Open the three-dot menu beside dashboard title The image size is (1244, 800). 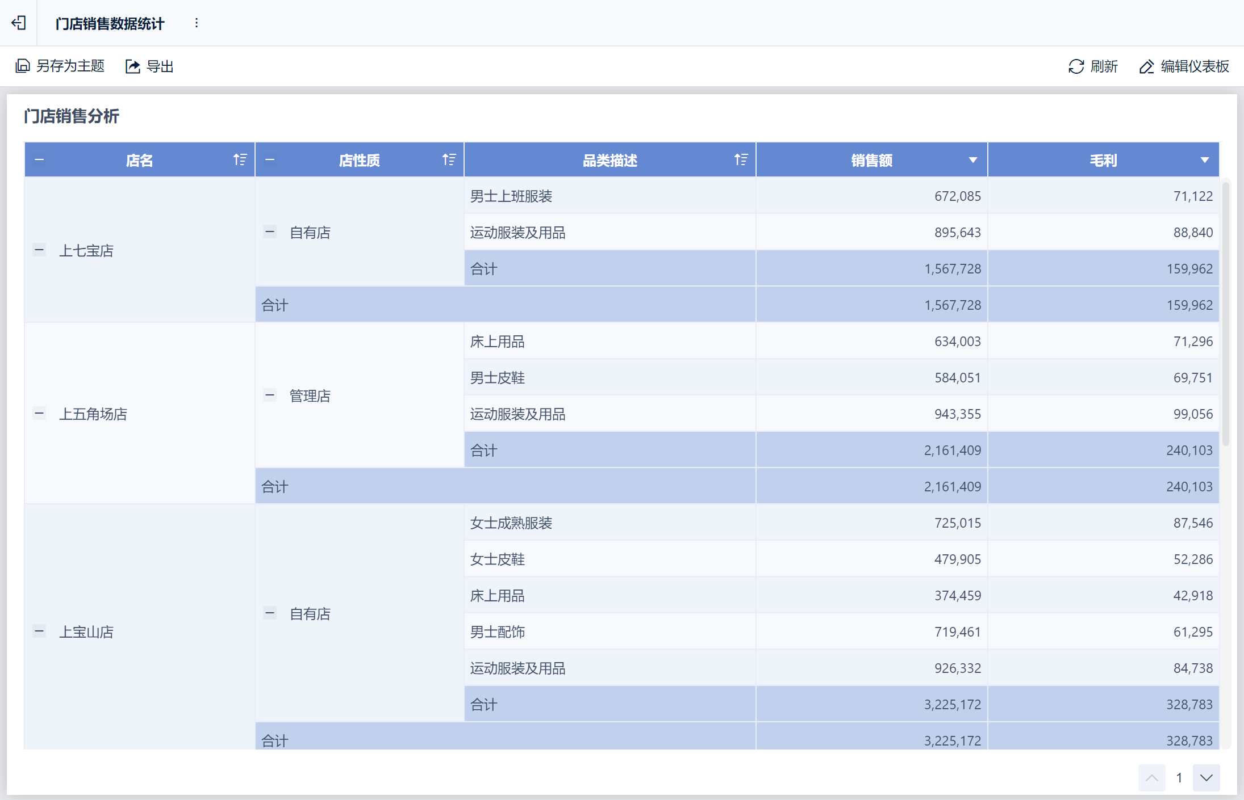pyautogui.click(x=197, y=23)
